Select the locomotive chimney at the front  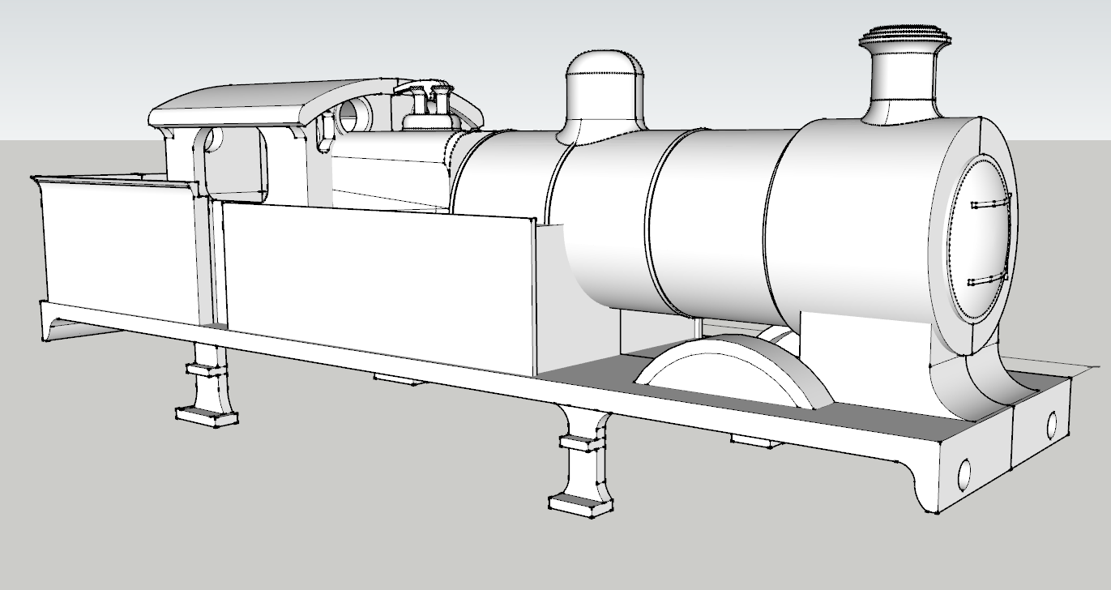904,73
